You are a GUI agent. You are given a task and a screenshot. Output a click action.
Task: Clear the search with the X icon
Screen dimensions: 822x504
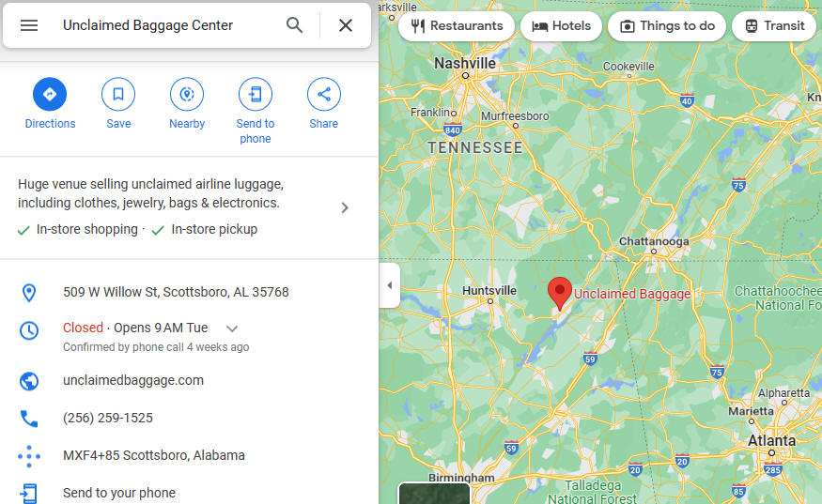tap(346, 25)
